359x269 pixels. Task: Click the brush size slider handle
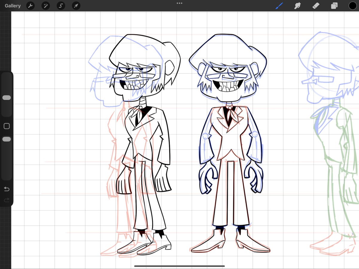tap(7, 98)
